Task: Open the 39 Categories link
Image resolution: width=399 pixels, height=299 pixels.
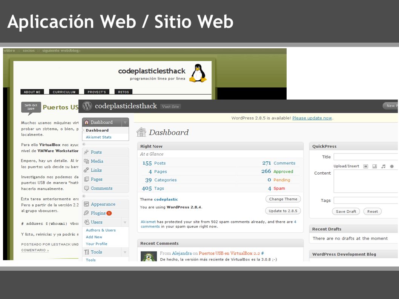Action: pyautogui.click(x=161, y=180)
